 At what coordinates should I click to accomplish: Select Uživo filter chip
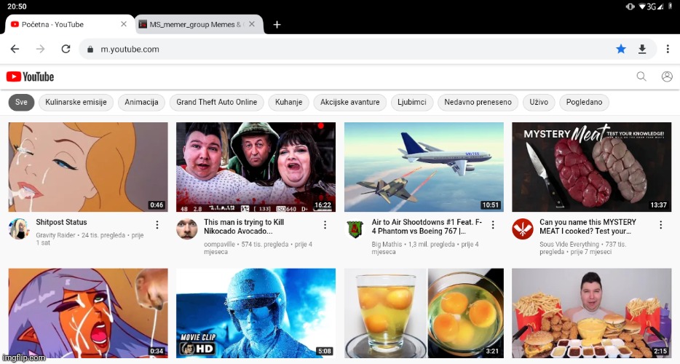[x=539, y=103]
